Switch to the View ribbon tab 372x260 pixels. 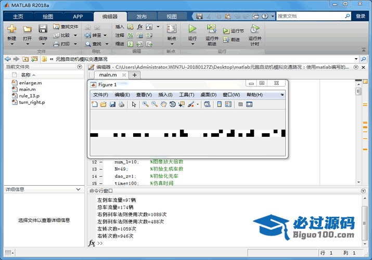tap(172, 16)
